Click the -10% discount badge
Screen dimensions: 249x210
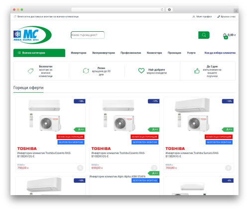80,180
